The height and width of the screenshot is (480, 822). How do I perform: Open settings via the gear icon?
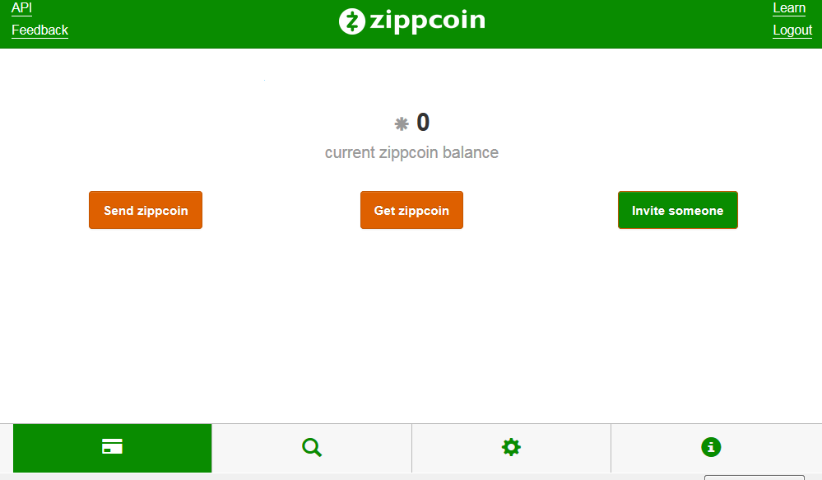(x=511, y=447)
